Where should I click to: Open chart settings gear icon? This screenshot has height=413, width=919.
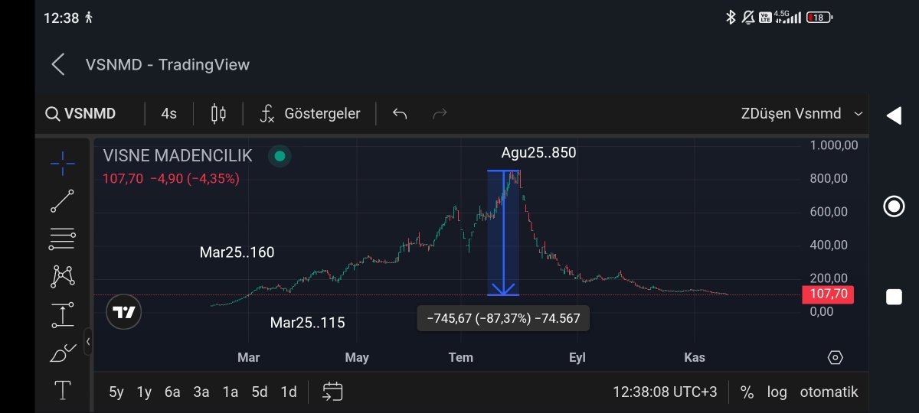tap(836, 358)
